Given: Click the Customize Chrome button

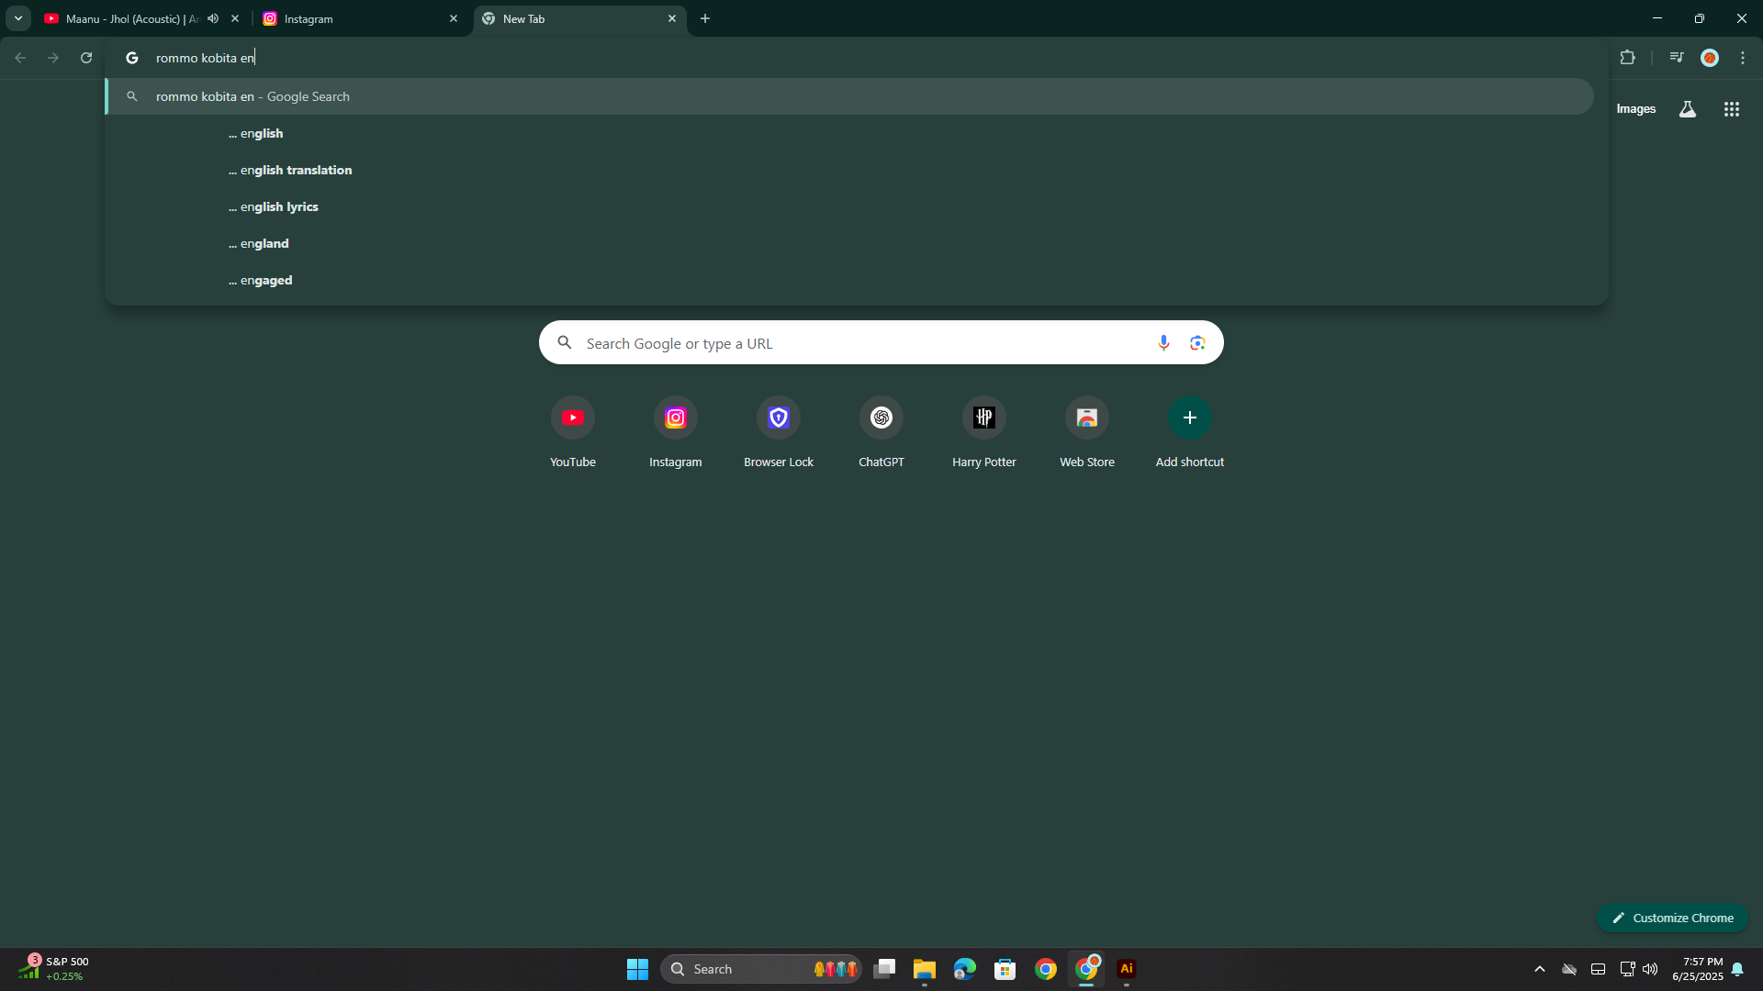Looking at the screenshot, I should coord(1673,918).
